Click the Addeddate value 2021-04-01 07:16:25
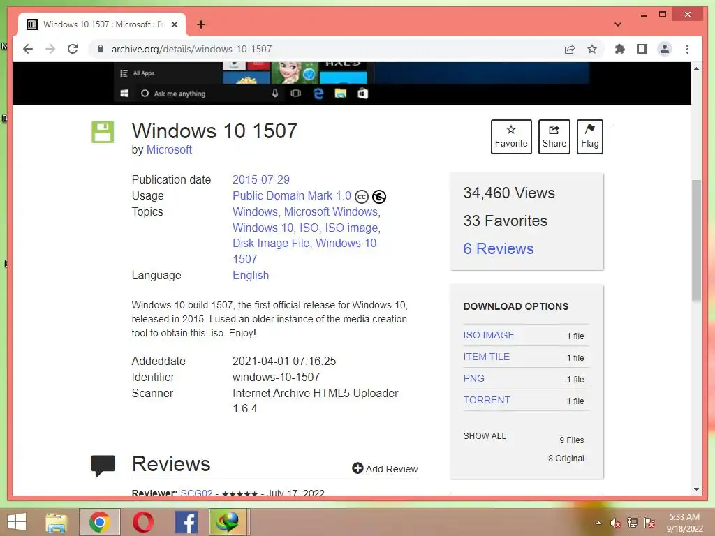The height and width of the screenshot is (536, 715). point(284,362)
